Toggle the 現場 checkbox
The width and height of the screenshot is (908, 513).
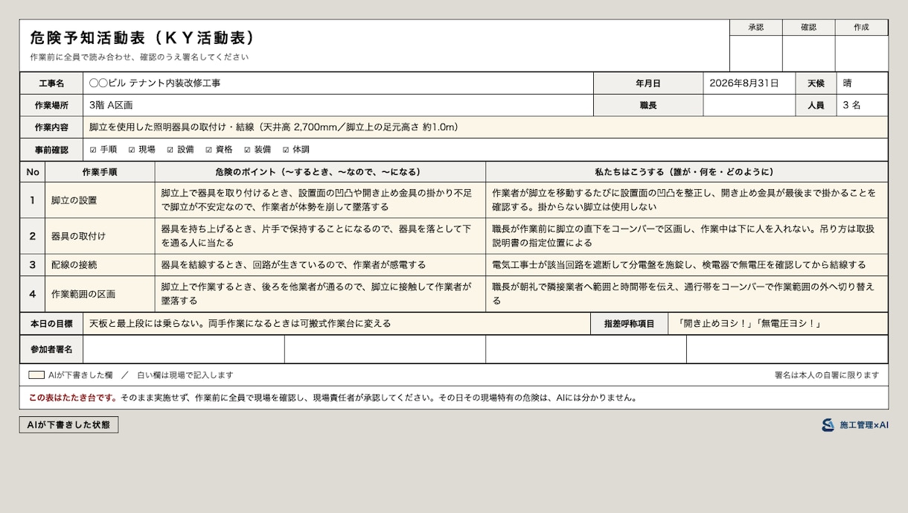click(132, 150)
